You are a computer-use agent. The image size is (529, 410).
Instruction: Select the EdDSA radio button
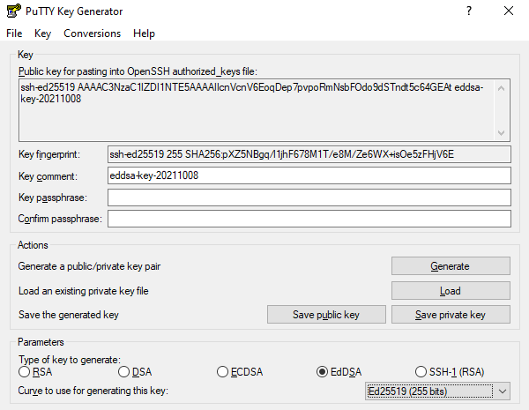pos(323,372)
